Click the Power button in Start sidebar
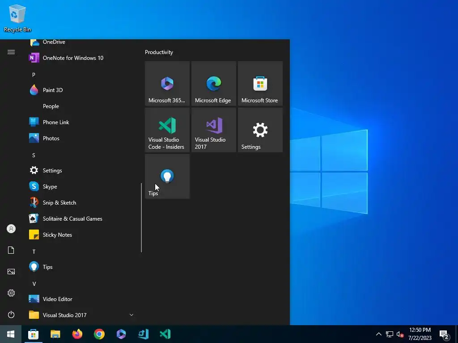Viewport: 458px width, 343px height. click(x=11, y=314)
